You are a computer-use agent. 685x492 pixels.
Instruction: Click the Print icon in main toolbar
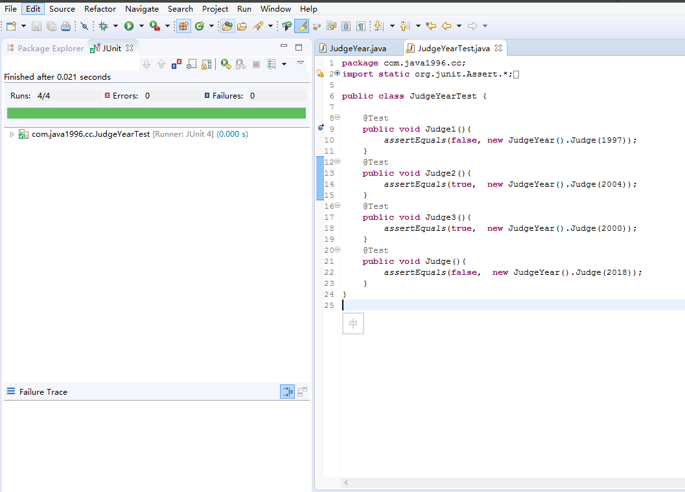(65, 26)
